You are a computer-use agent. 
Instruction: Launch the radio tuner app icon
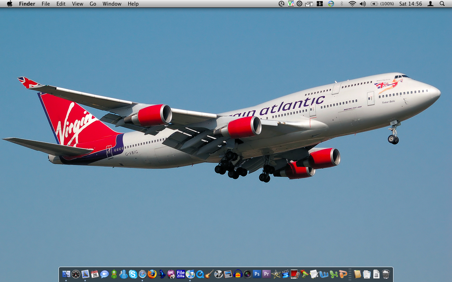tap(228, 274)
